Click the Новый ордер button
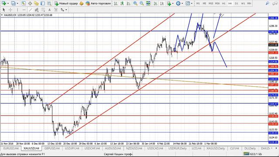Image resolution: width=279 pixels, height=157 pixels. pos(66,3)
